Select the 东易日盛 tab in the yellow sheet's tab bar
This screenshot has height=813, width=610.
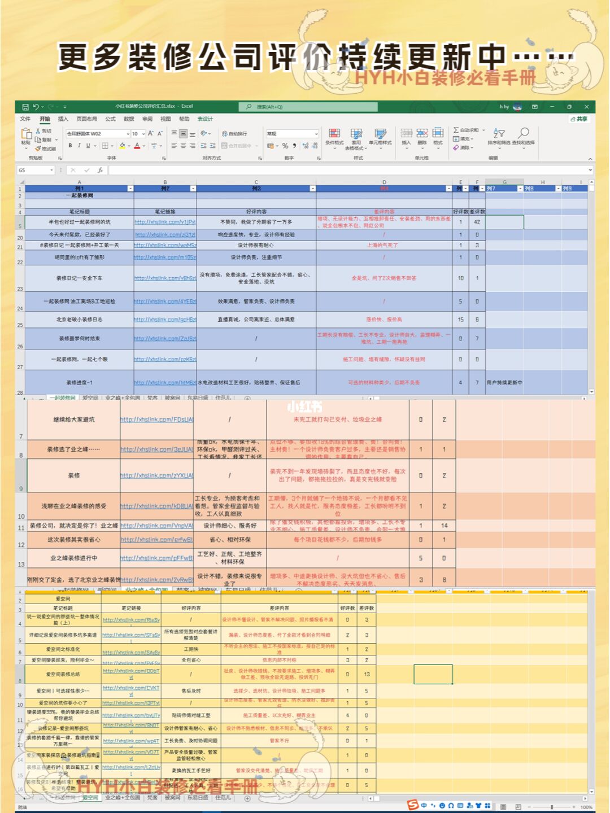pyautogui.click(x=197, y=798)
